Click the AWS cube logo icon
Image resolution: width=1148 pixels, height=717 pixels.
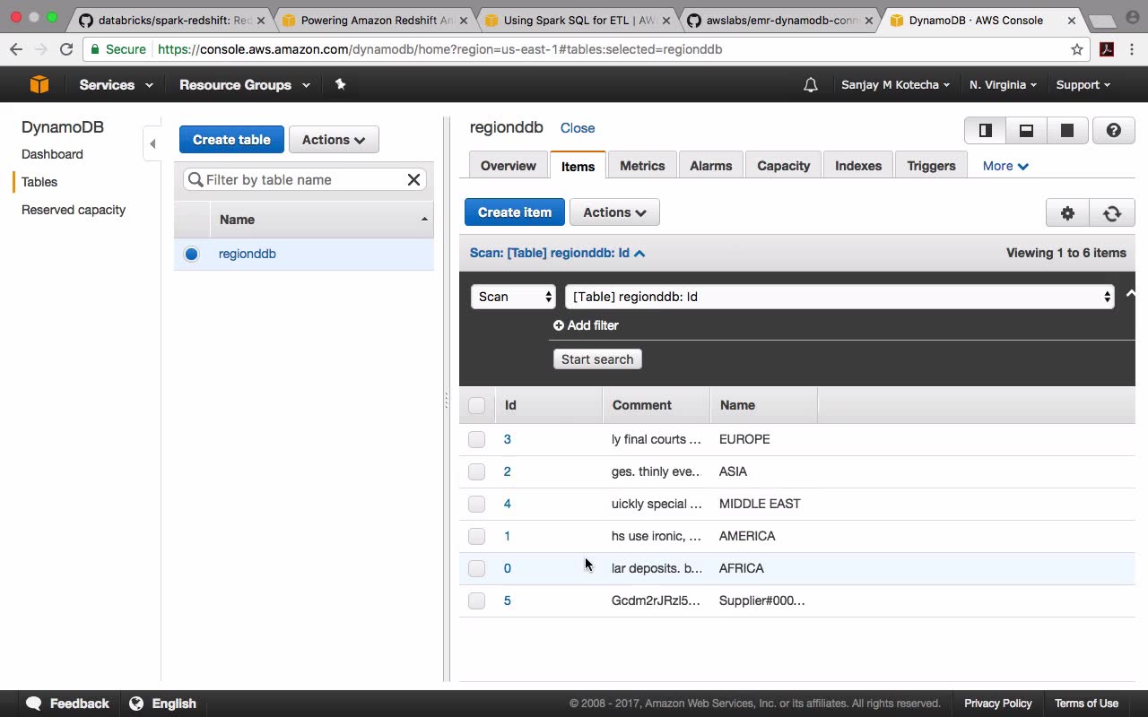tap(39, 84)
